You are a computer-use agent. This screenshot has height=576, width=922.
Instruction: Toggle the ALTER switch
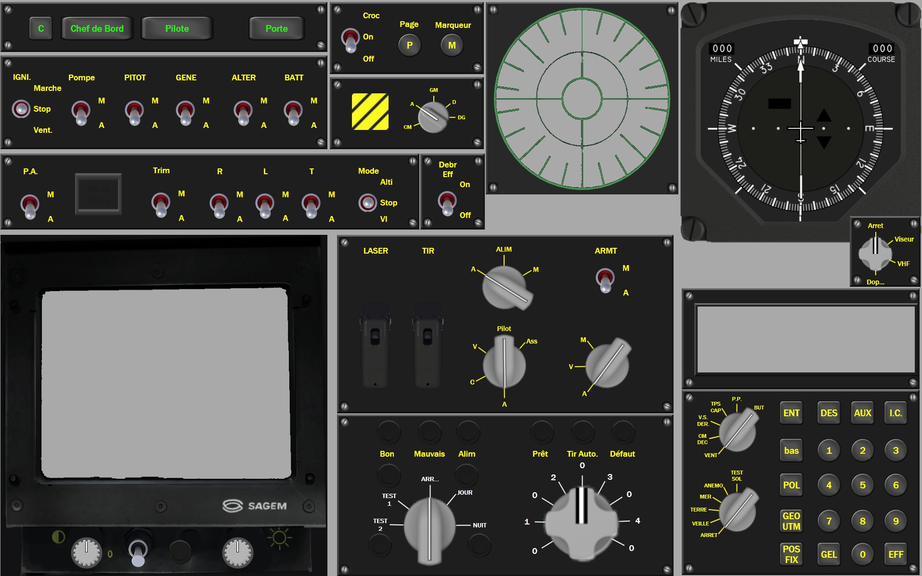click(243, 113)
